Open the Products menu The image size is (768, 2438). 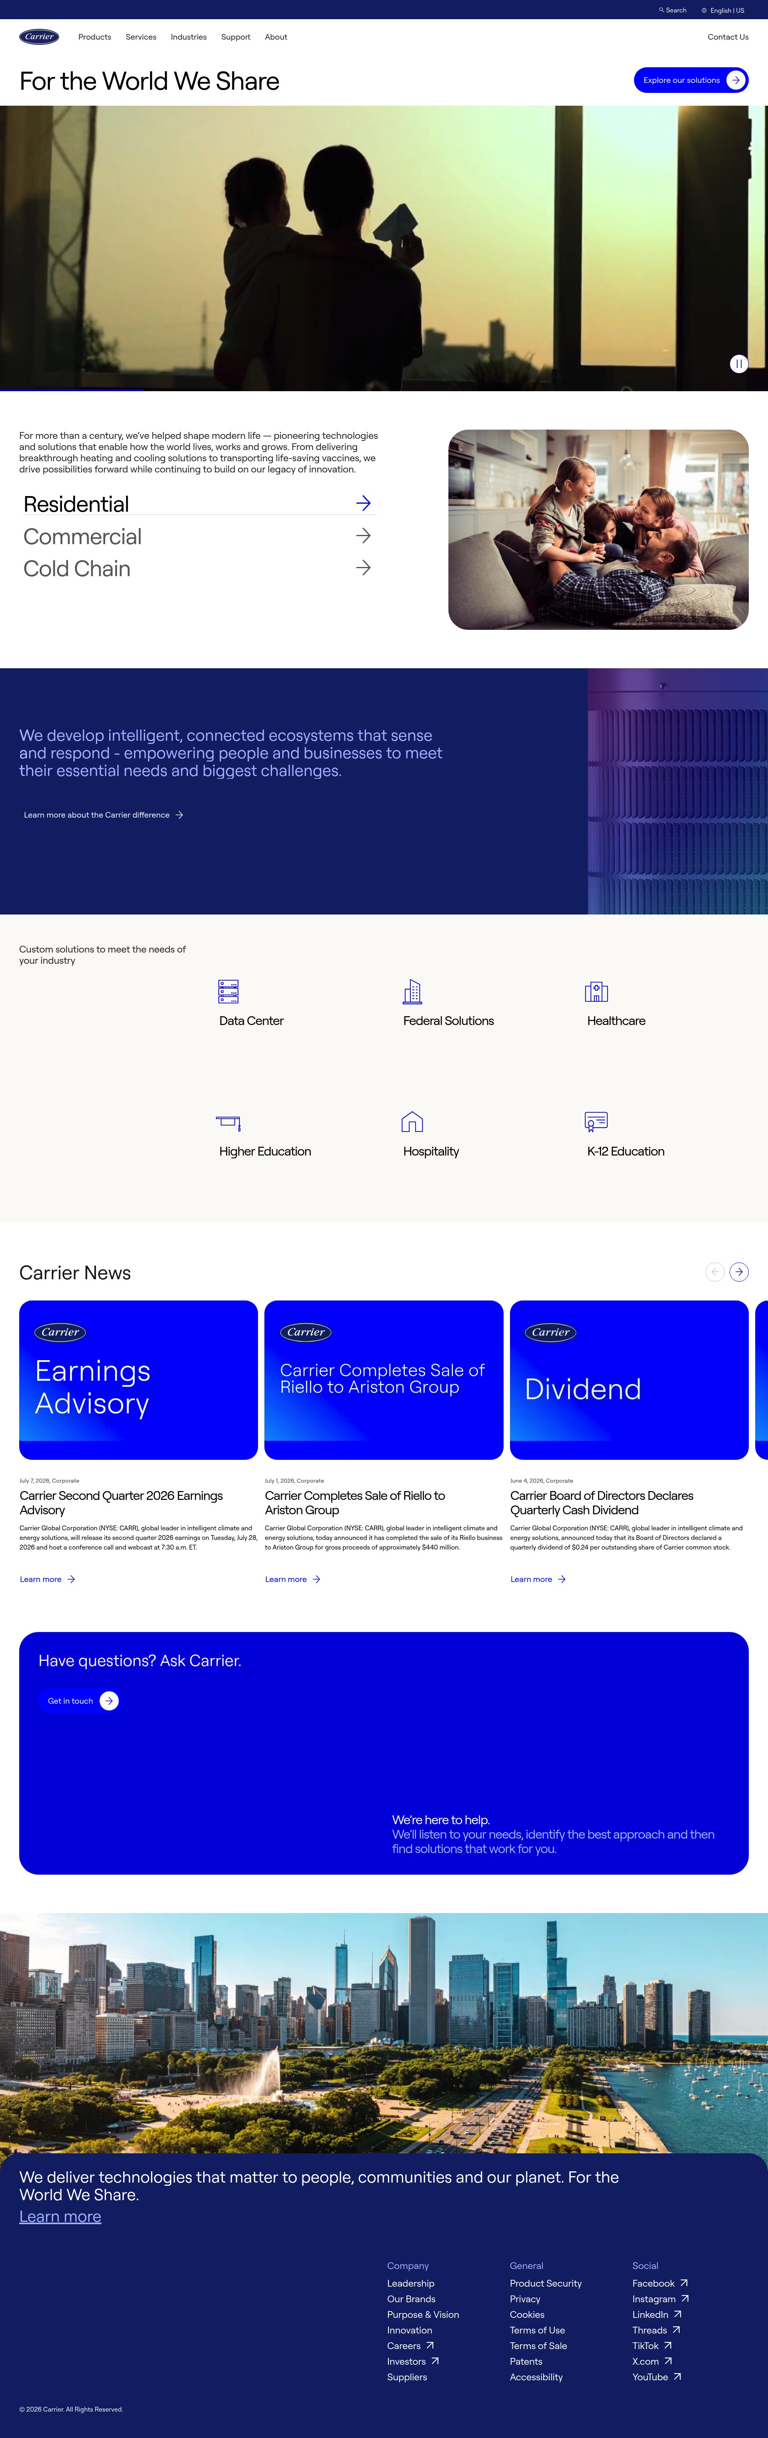coord(94,37)
